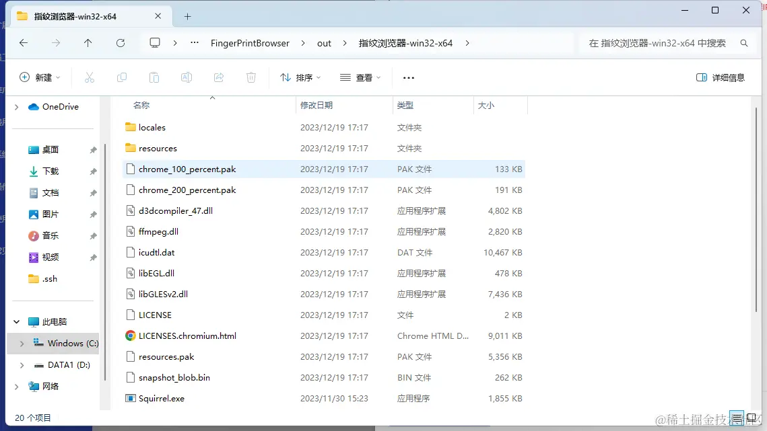Open chevron after FingerPrintBrowser breadcrumb

(303, 43)
